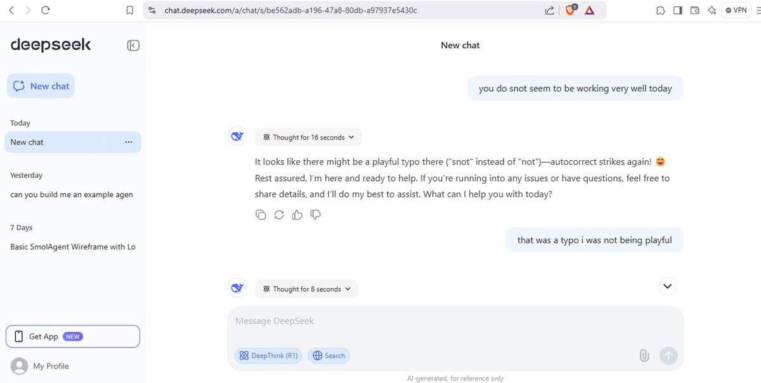761x383 pixels.
Task: Go back with browser back arrow
Action: [x=11, y=10]
